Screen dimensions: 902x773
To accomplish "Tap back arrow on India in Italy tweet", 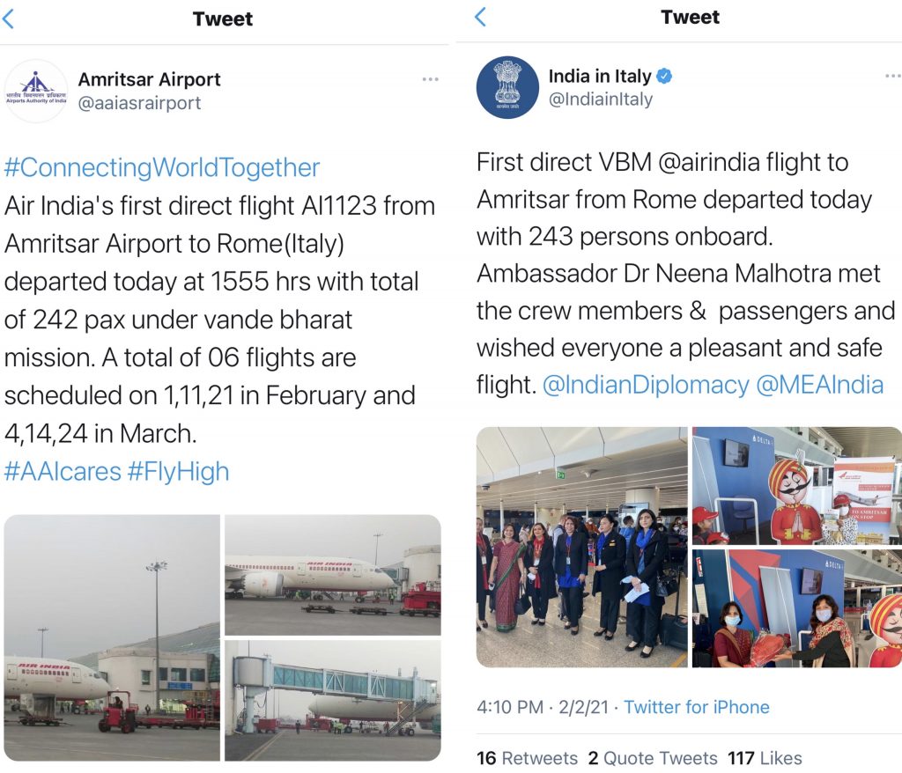I will pyautogui.click(x=480, y=17).
